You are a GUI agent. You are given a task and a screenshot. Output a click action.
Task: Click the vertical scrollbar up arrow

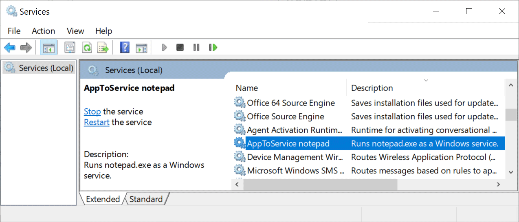coord(510,85)
